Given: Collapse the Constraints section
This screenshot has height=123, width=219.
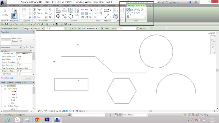Looking at the screenshot, I should coord(31,51).
